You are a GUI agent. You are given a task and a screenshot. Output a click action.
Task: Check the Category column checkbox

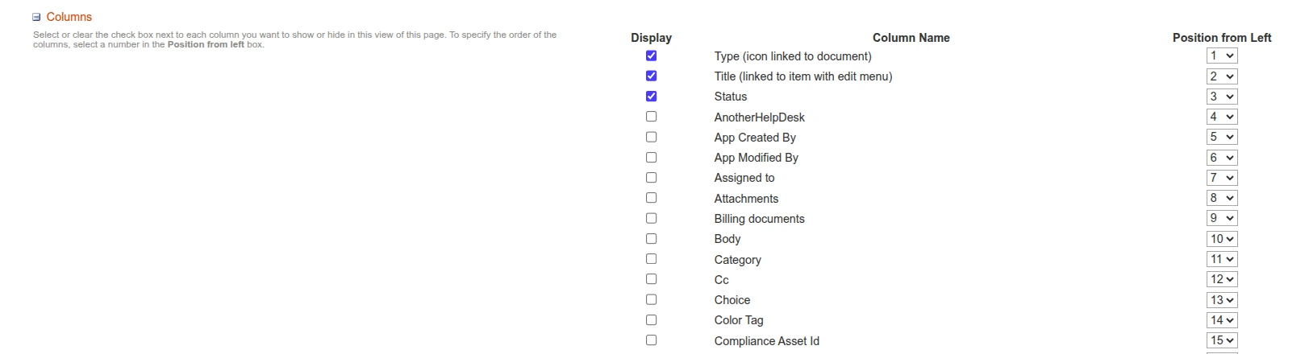pos(651,259)
